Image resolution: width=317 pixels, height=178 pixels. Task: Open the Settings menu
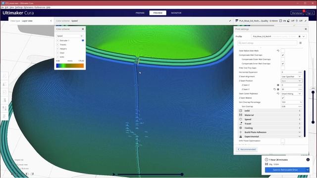point(19,7)
